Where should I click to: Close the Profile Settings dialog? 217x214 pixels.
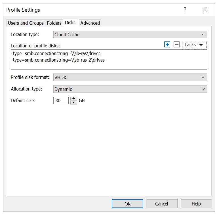tap(205, 10)
